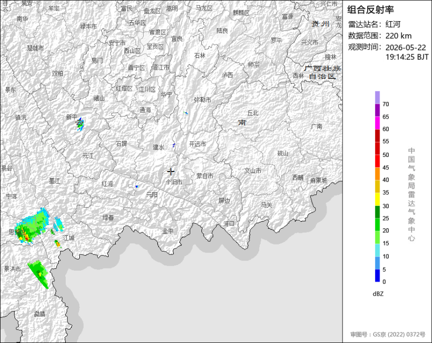
Task: Click the orange 40–45 dBZ legend band
Action: [x=377, y=174]
